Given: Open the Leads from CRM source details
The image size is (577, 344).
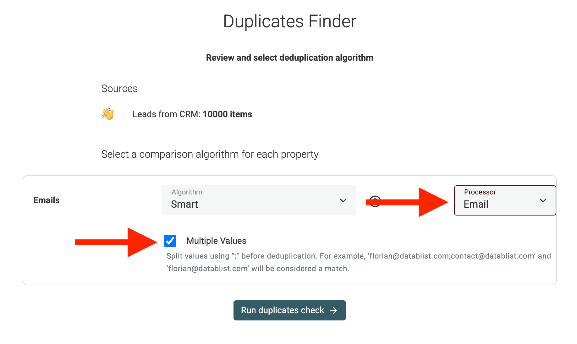Looking at the screenshot, I should point(192,114).
